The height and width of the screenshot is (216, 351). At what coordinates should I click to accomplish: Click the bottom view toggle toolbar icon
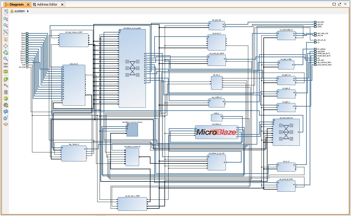[6, 124]
